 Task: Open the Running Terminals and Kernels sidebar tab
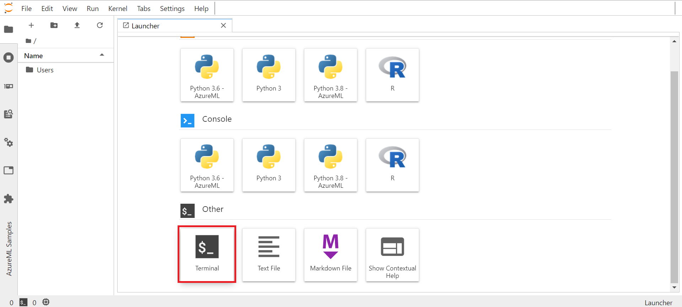click(x=9, y=57)
